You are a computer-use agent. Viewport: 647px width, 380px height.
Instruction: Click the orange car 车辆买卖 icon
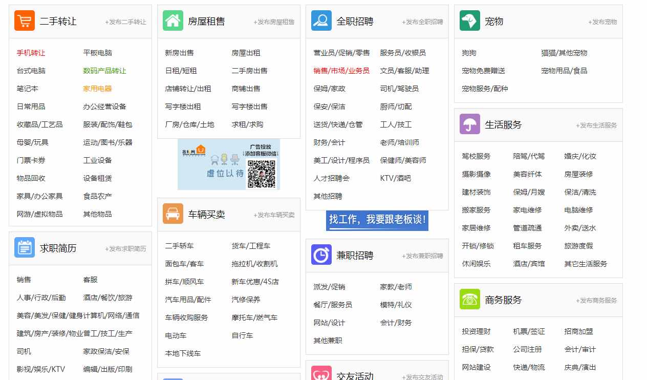(x=173, y=214)
